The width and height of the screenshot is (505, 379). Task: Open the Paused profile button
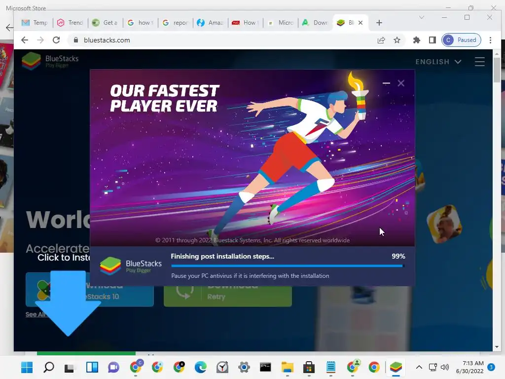461,40
